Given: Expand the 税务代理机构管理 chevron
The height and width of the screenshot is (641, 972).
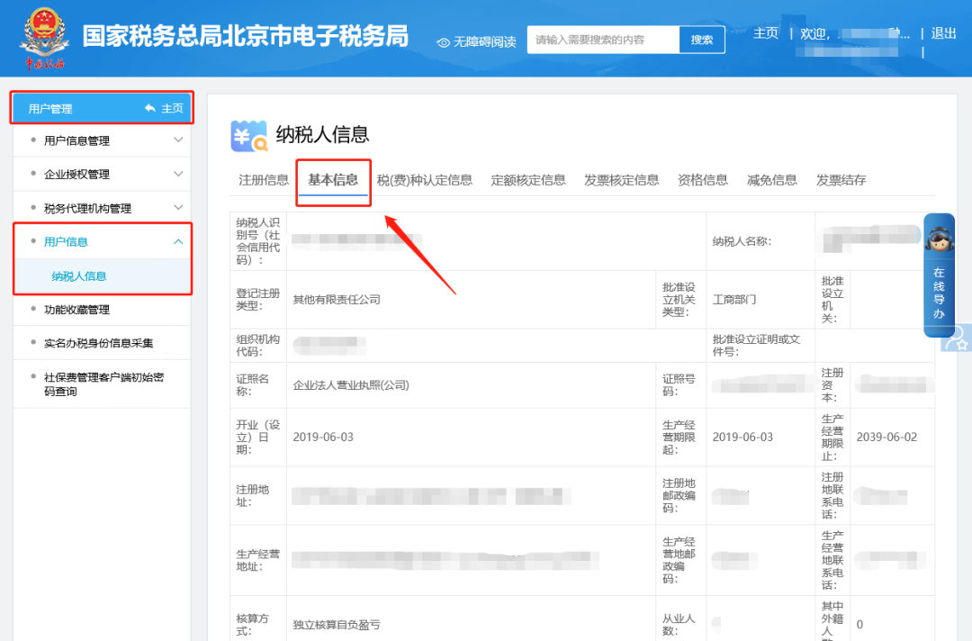Looking at the screenshot, I should [178, 208].
